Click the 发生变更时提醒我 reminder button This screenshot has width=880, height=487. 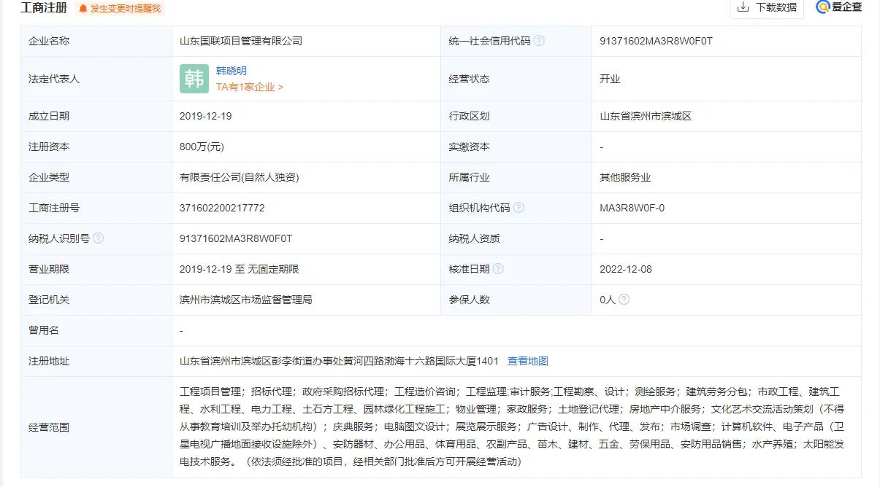click(126, 9)
